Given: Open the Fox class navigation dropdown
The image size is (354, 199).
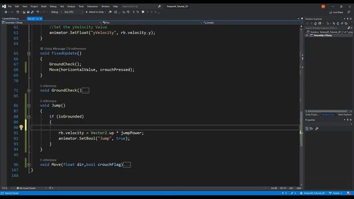Looking at the screenshot, I should 152,23.
